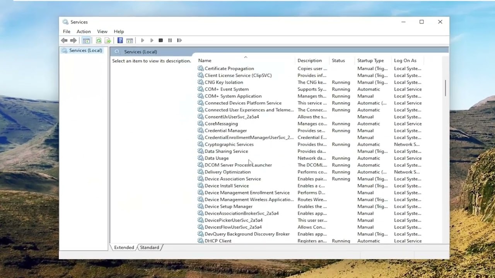The height and width of the screenshot is (278, 495).
Task: Click gear icon beside Device Setup Manager
Action: click(200, 207)
